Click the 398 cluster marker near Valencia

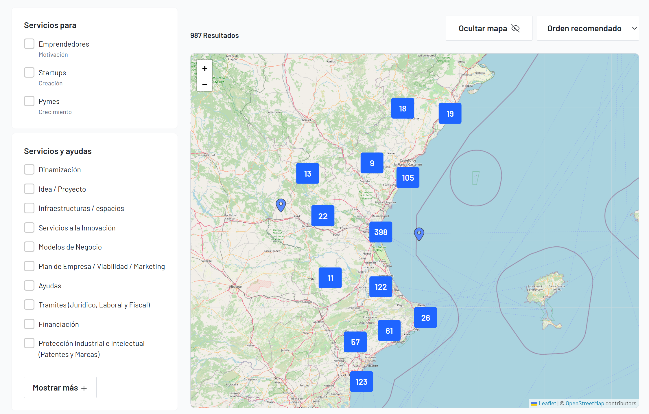(381, 232)
